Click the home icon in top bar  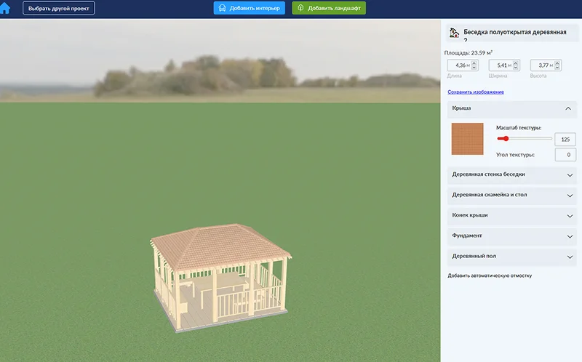pyautogui.click(x=6, y=9)
